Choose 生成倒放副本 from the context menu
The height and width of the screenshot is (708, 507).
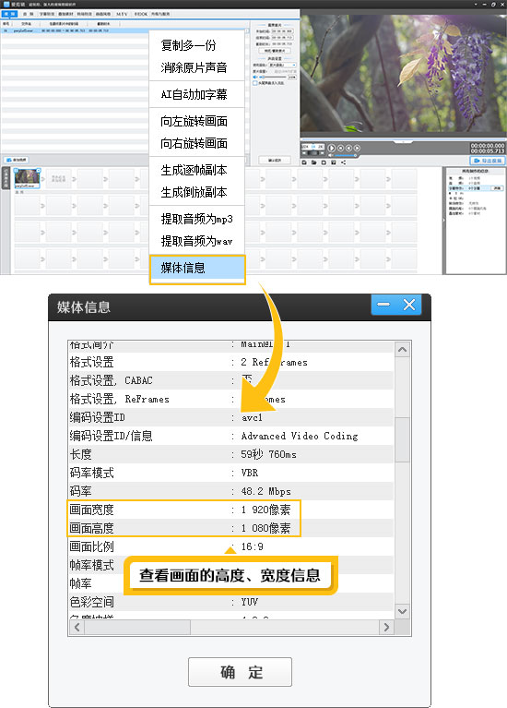pos(196,192)
